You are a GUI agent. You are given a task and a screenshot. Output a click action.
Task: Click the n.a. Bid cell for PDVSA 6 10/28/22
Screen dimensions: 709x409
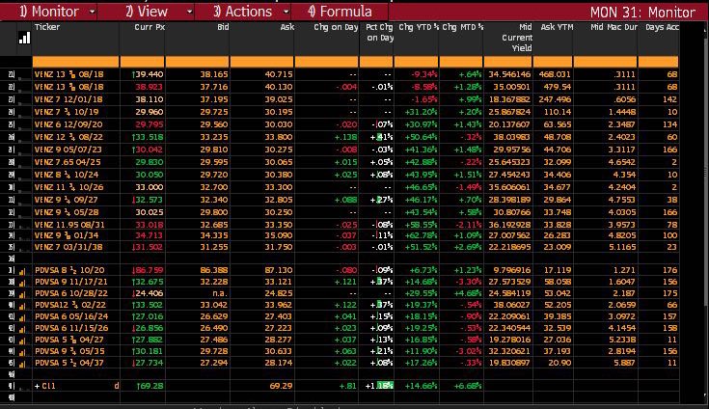coord(219,293)
